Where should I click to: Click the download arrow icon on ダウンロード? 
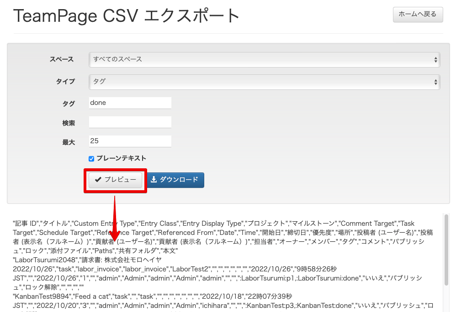[x=154, y=180]
